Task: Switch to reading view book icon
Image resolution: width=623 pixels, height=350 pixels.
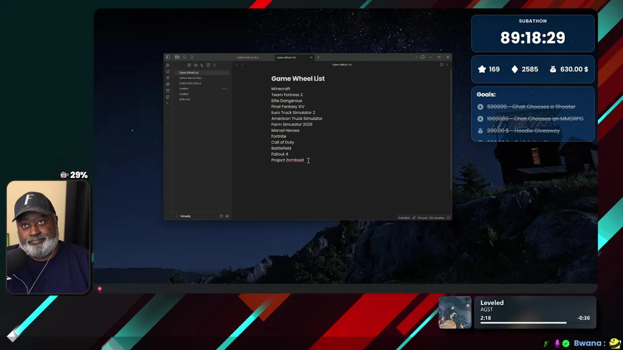Action: 441,65
